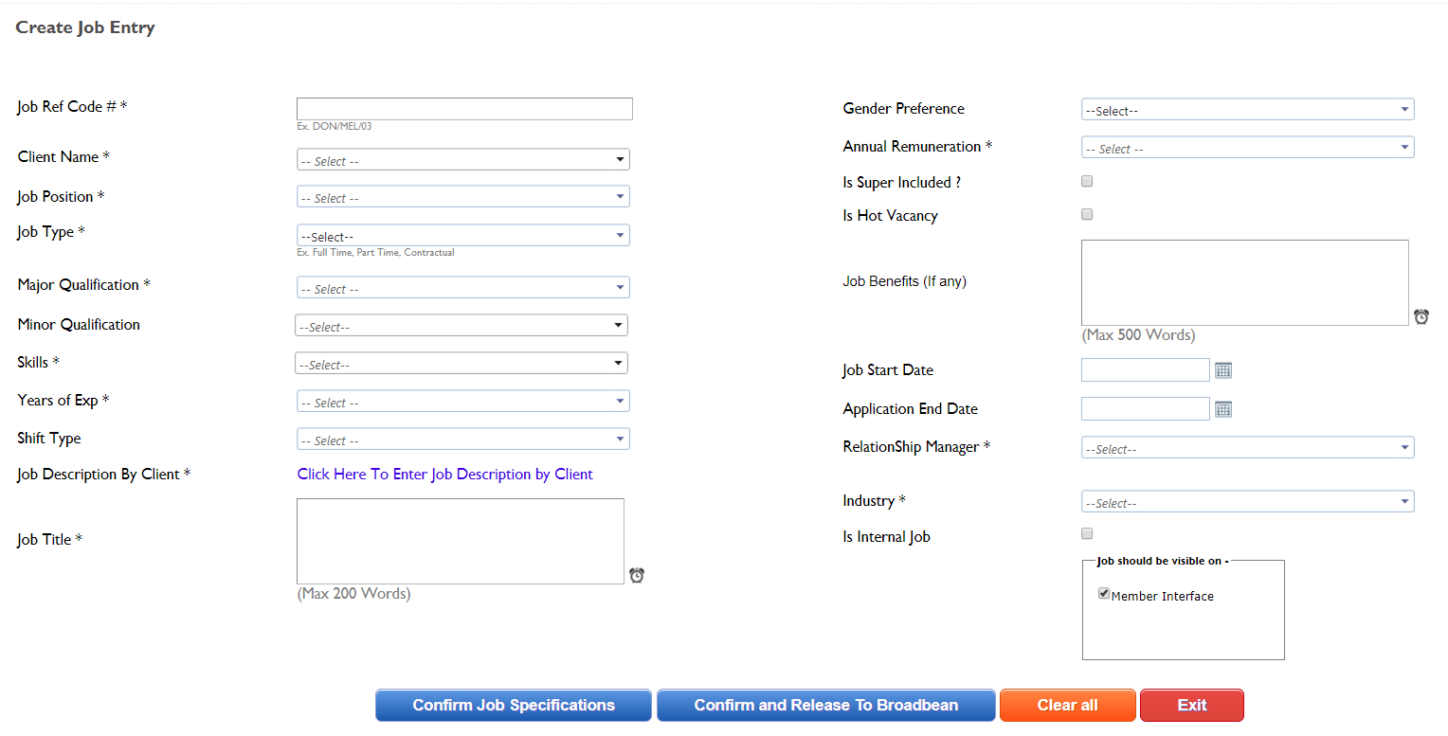Open the Job Type select list
This screenshot has height=736, width=1448.
click(463, 235)
